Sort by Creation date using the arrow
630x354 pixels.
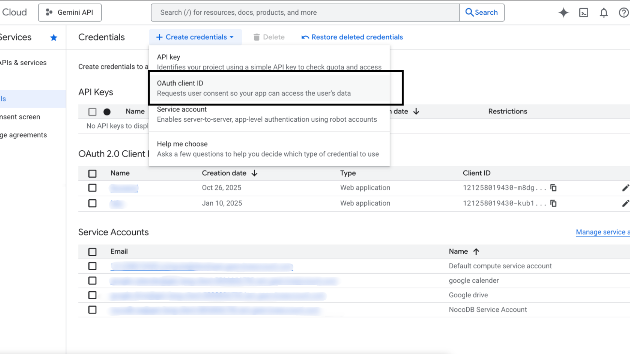click(x=255, y=173)
